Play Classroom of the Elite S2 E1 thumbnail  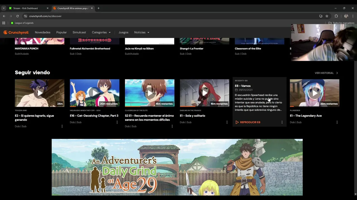(149, 93)
